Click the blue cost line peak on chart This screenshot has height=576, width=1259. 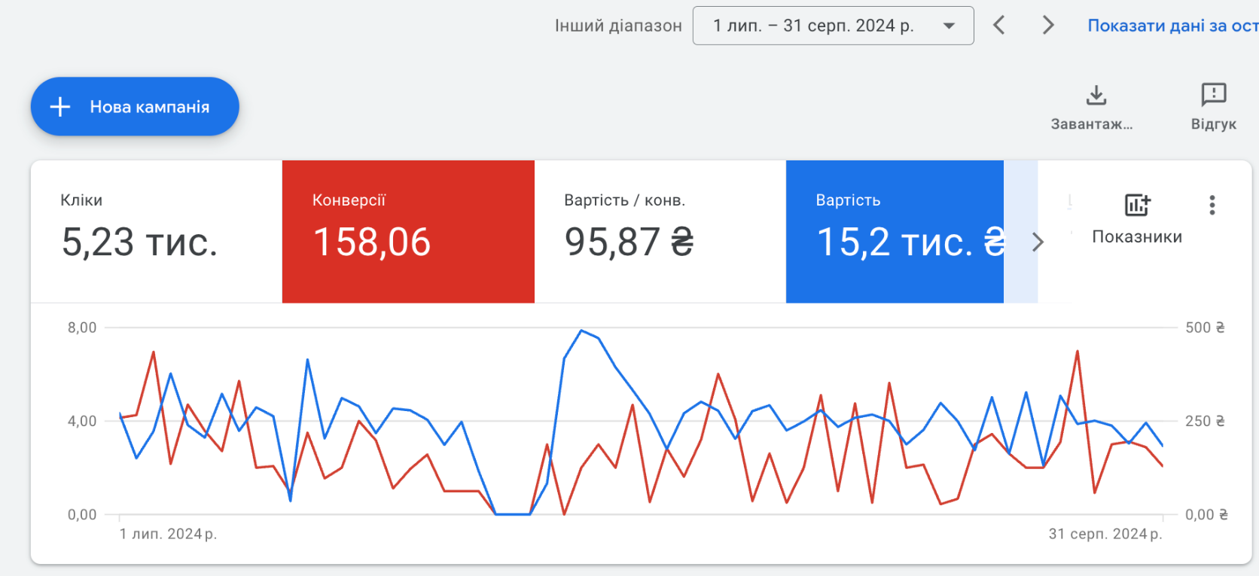[581, 331]
